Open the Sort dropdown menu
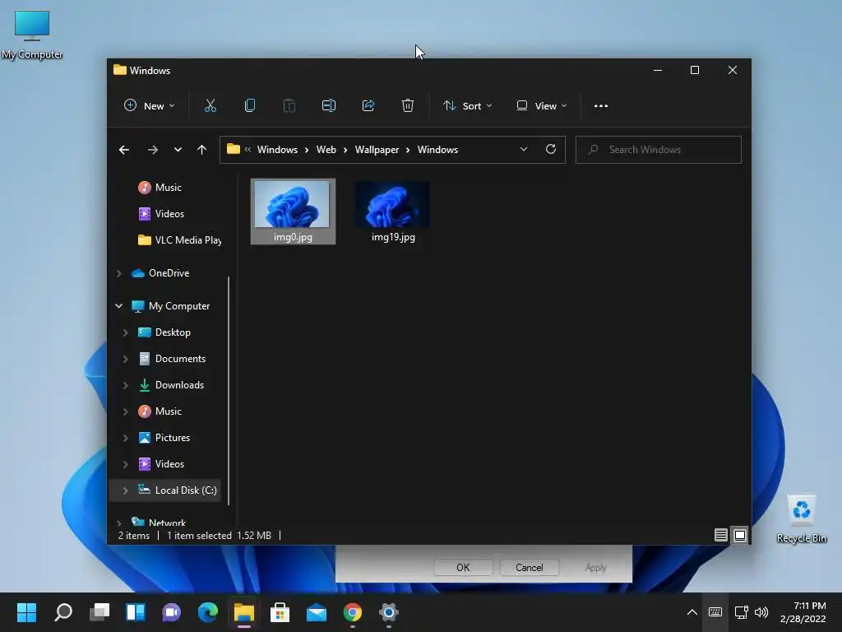 point(467,106)
